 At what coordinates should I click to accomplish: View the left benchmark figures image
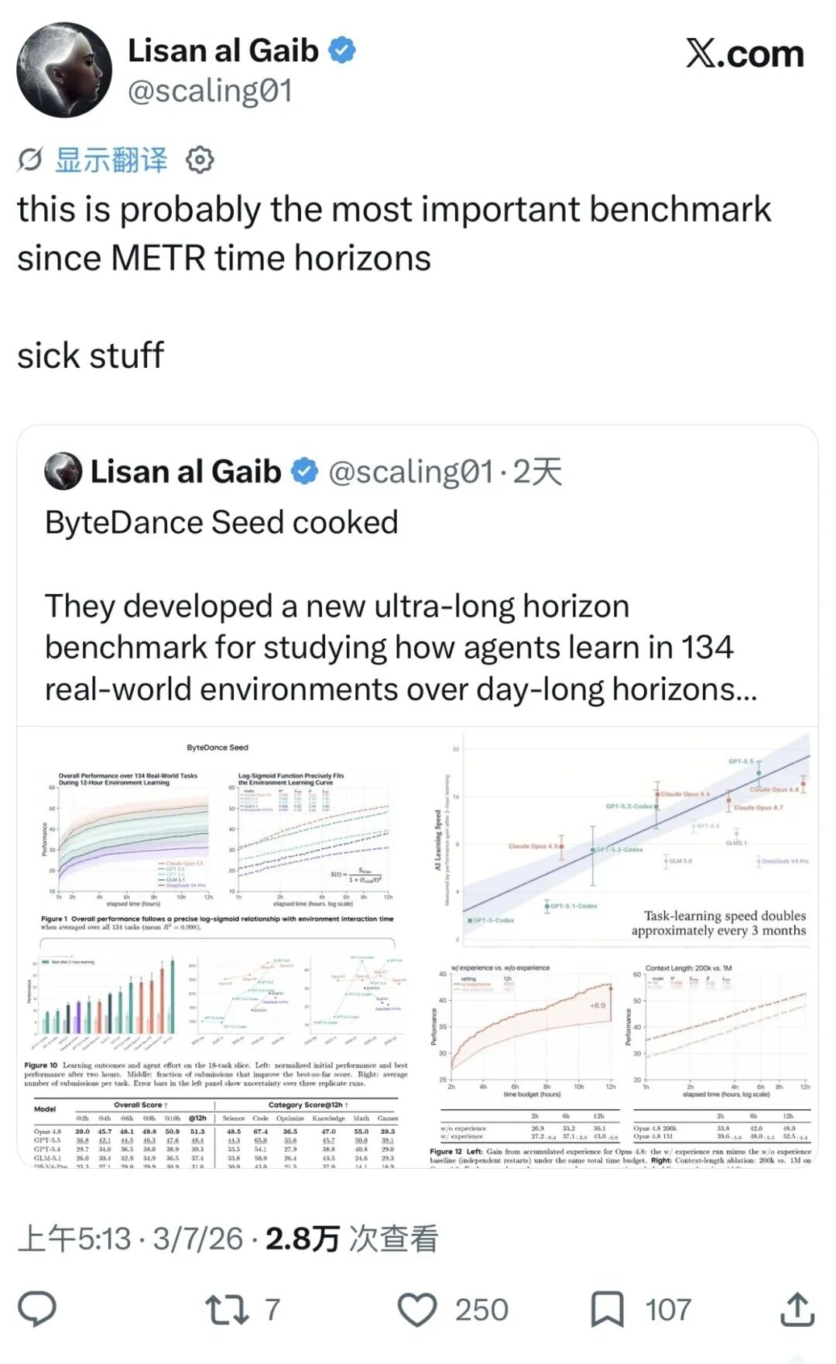point(217,947)
